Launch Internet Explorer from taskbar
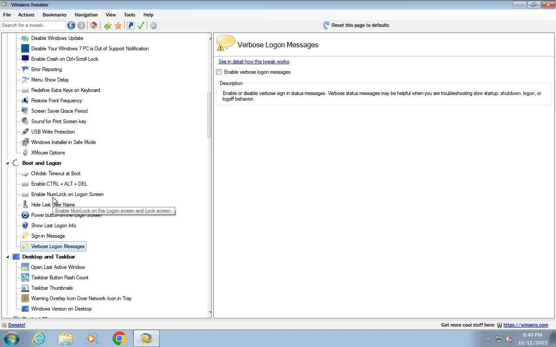Image resolution: width=556 pixels, height=347 pixels. 39,338
